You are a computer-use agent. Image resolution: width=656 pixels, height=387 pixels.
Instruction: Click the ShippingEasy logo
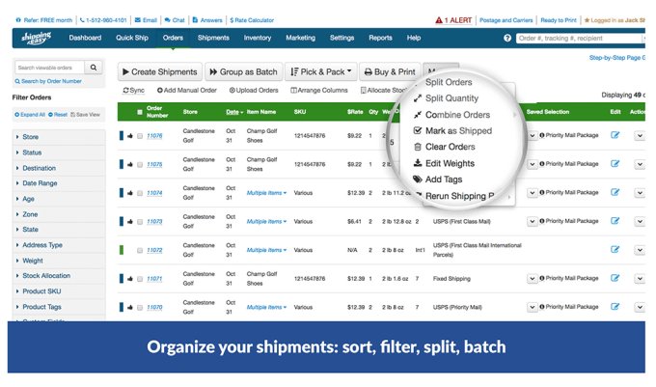[36, 38]
